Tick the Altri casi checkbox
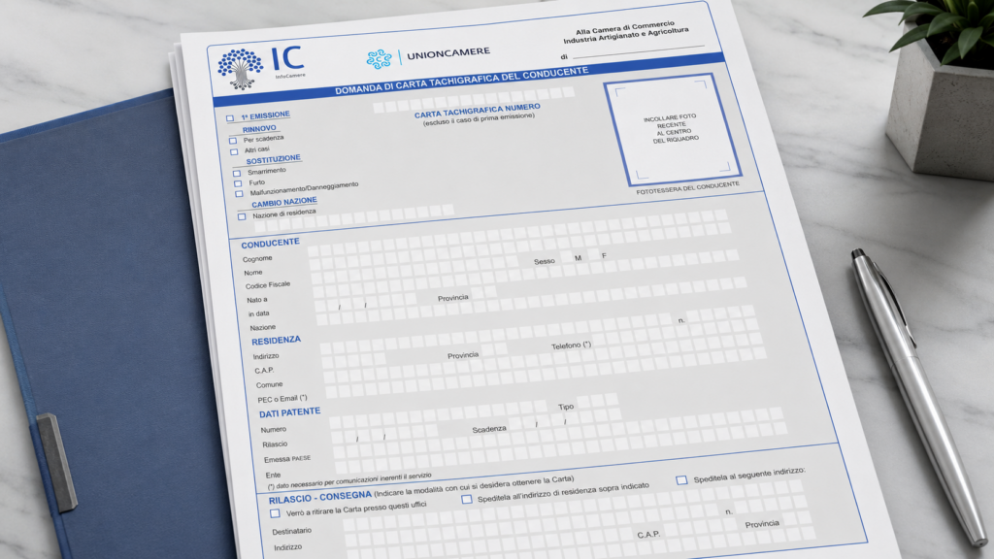This screenshot has height=559, width=994. [x=234, y=151]
